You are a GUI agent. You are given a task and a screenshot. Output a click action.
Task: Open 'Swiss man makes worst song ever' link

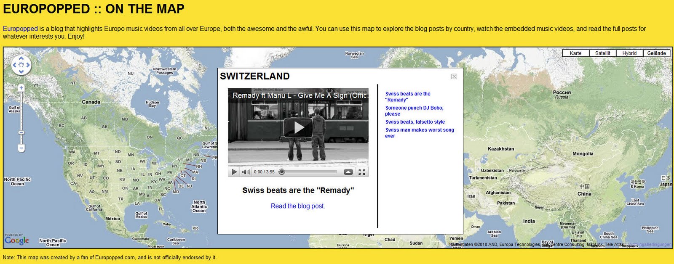tap(420, 133)
